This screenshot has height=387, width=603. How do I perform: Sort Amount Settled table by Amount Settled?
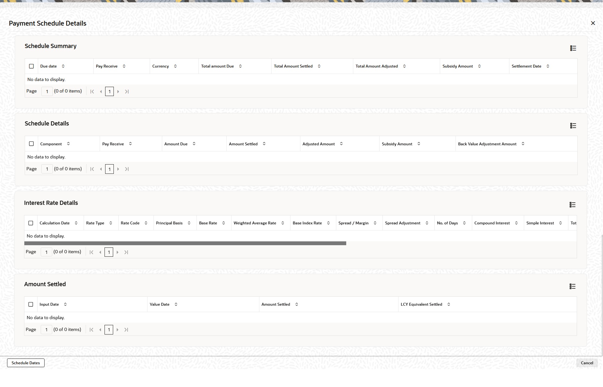297,304
